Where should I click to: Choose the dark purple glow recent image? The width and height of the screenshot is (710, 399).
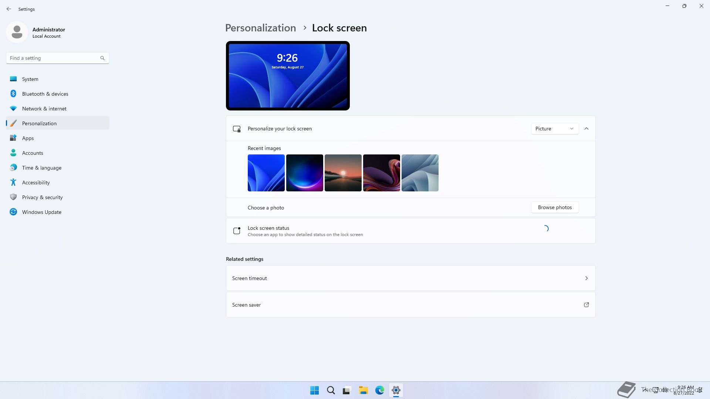tap(304, 173)
